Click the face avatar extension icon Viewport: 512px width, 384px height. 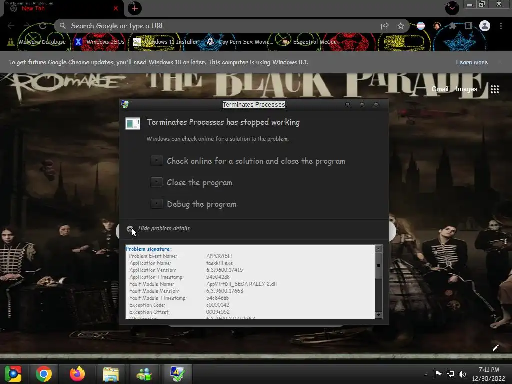[437, 26]
